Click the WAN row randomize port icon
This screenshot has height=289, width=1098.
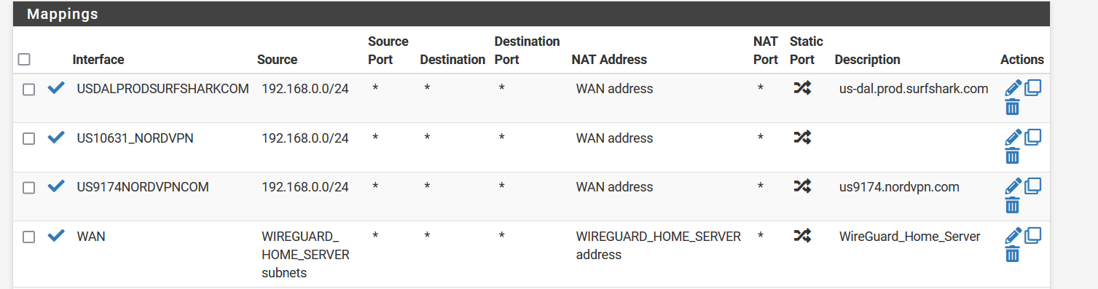[802, 235]
